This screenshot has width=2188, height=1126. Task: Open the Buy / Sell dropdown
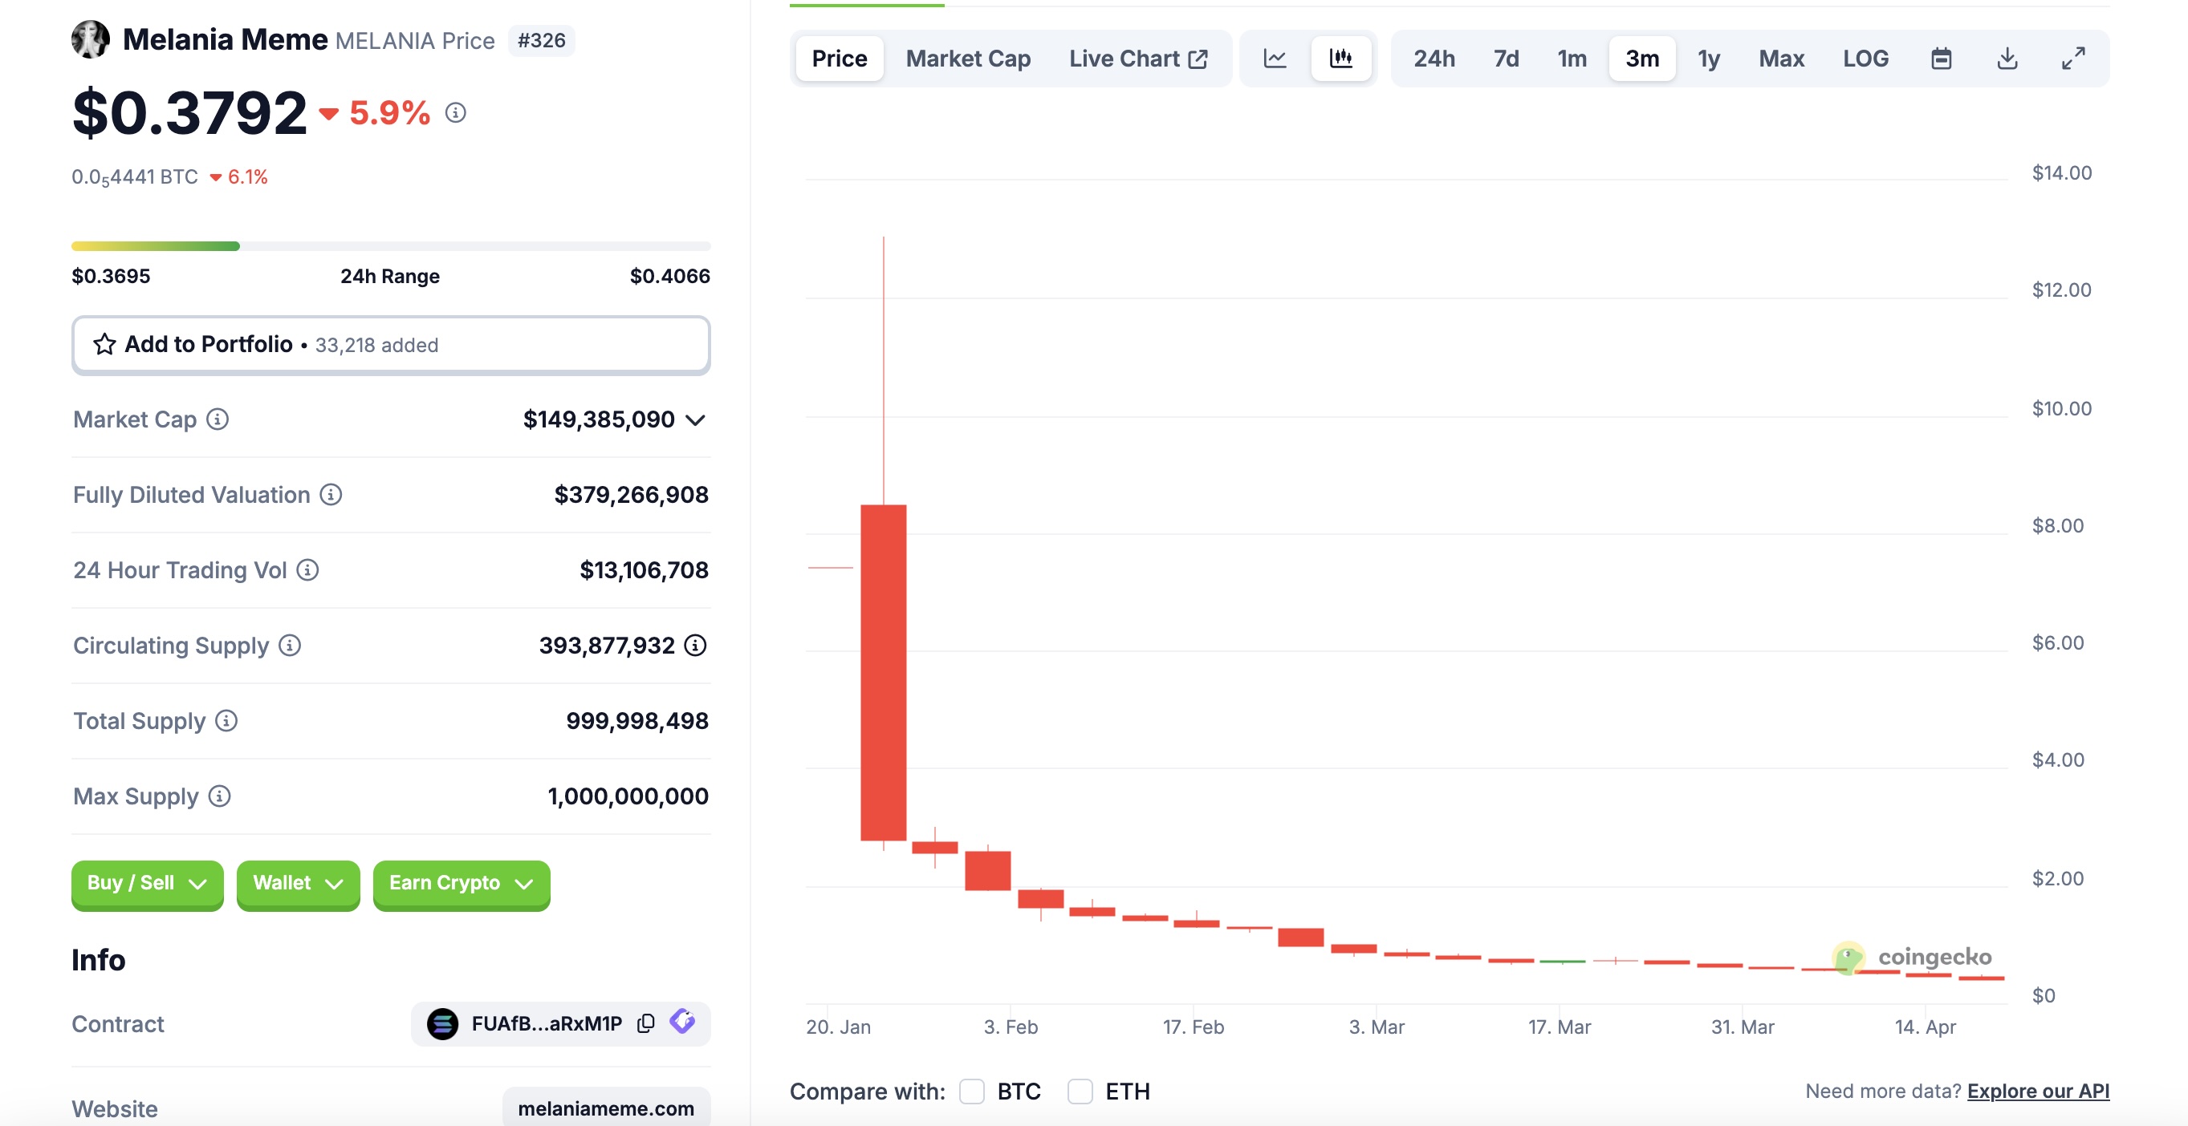[147, 883]
